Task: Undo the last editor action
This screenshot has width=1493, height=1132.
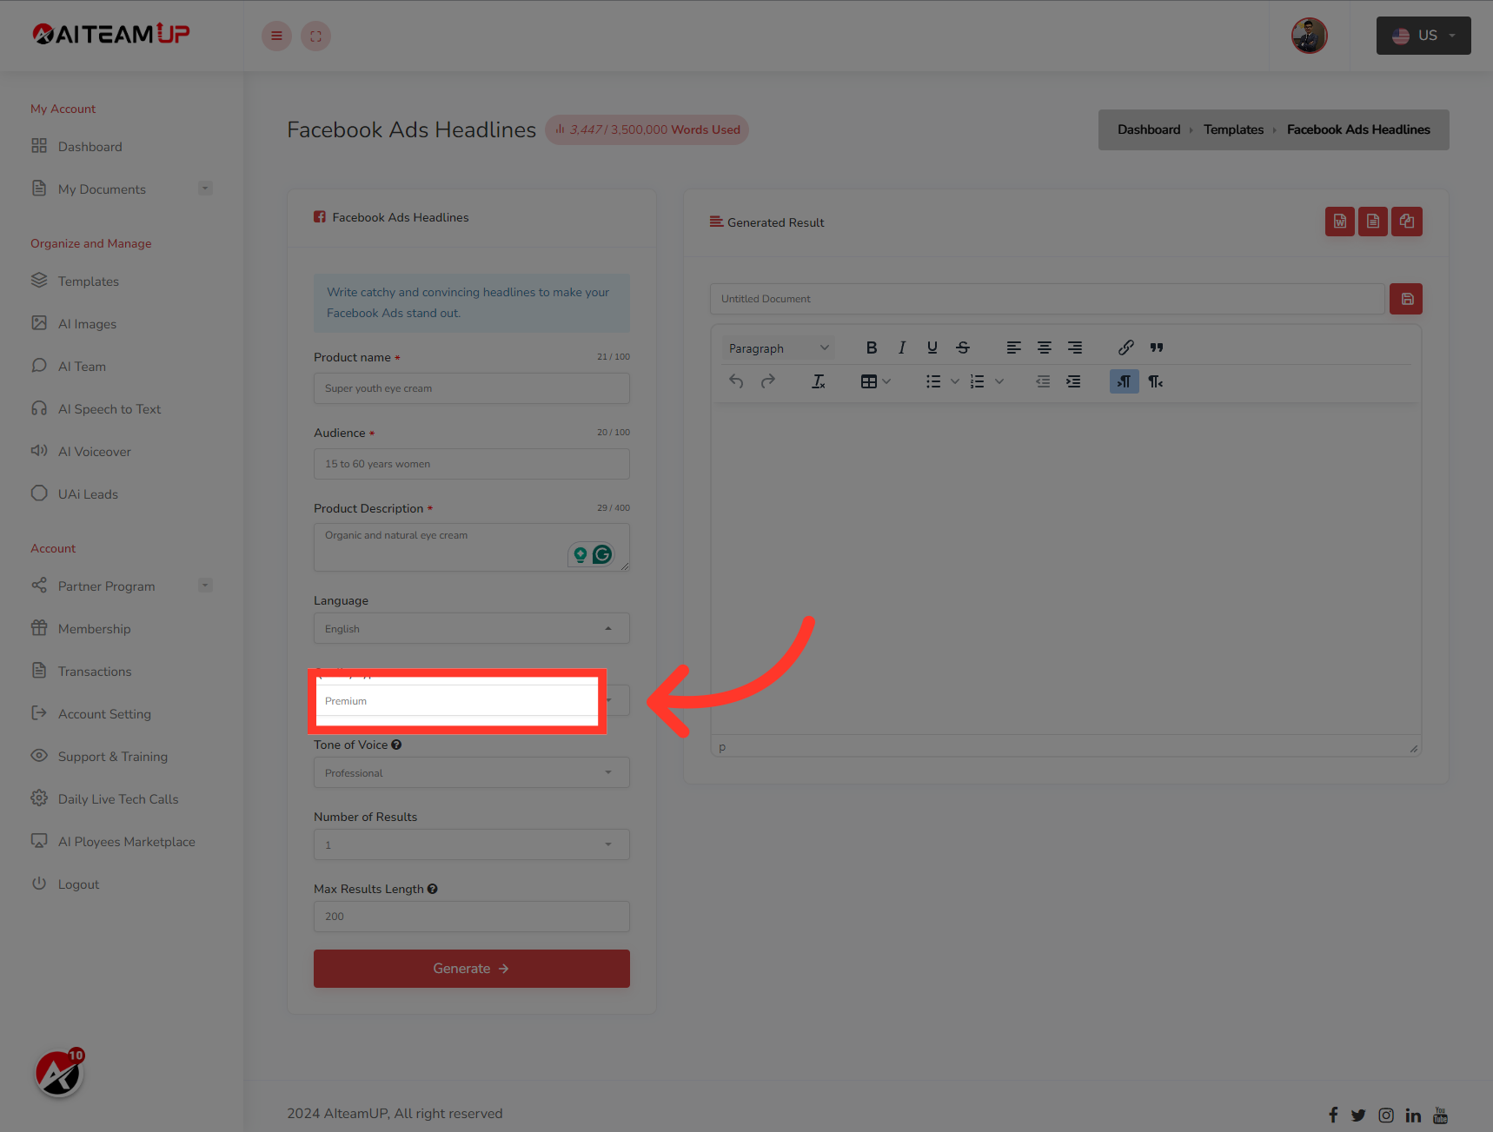Action: point(736,381)
